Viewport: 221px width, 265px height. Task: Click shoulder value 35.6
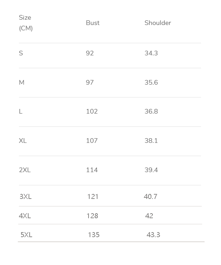(x=151, y=82)
